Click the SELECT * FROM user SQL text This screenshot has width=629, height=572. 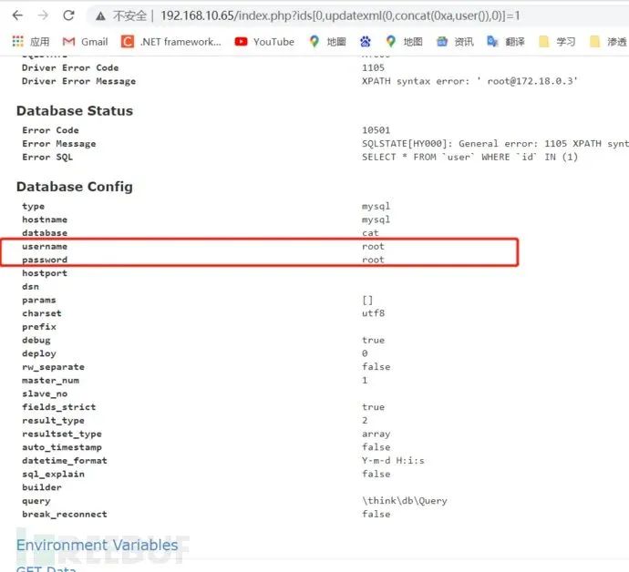469,158
